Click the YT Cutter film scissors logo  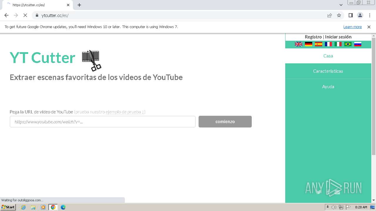click(x=91, y=60)
